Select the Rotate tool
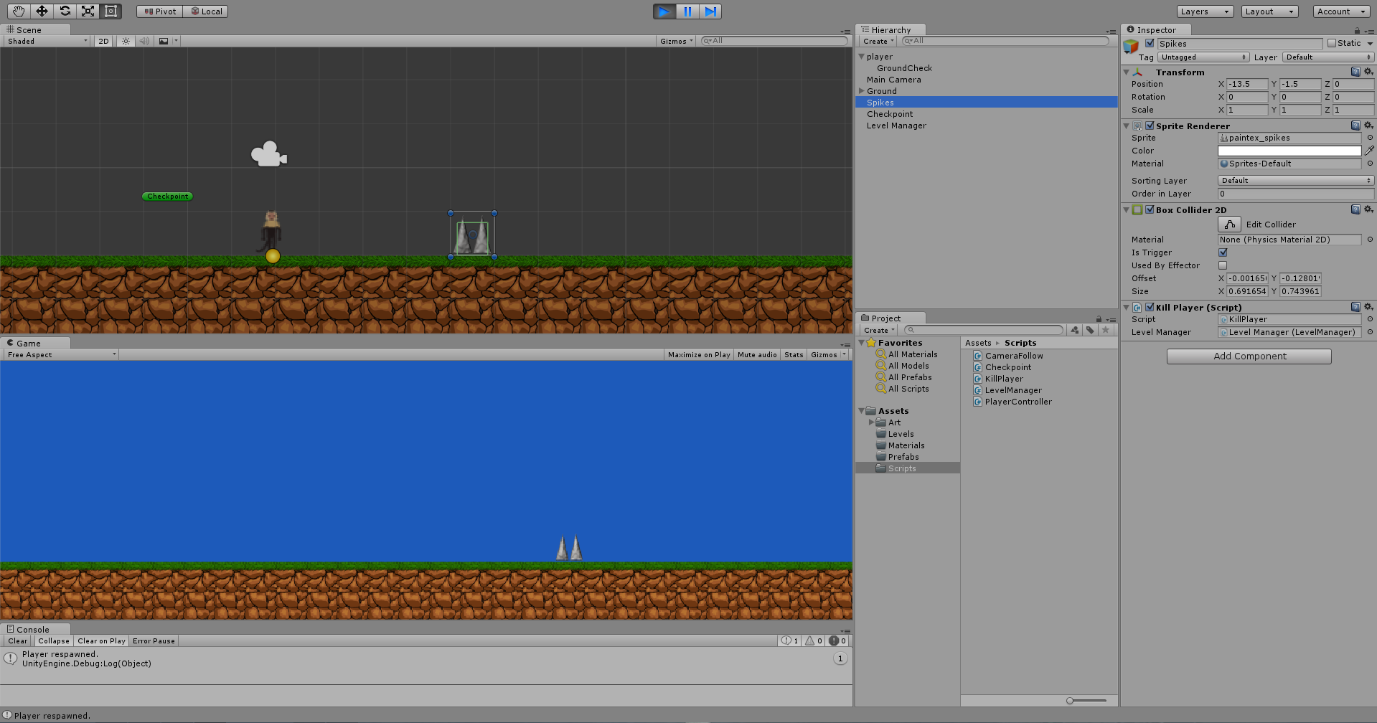 pyautogui.click(x=65, y=11)
